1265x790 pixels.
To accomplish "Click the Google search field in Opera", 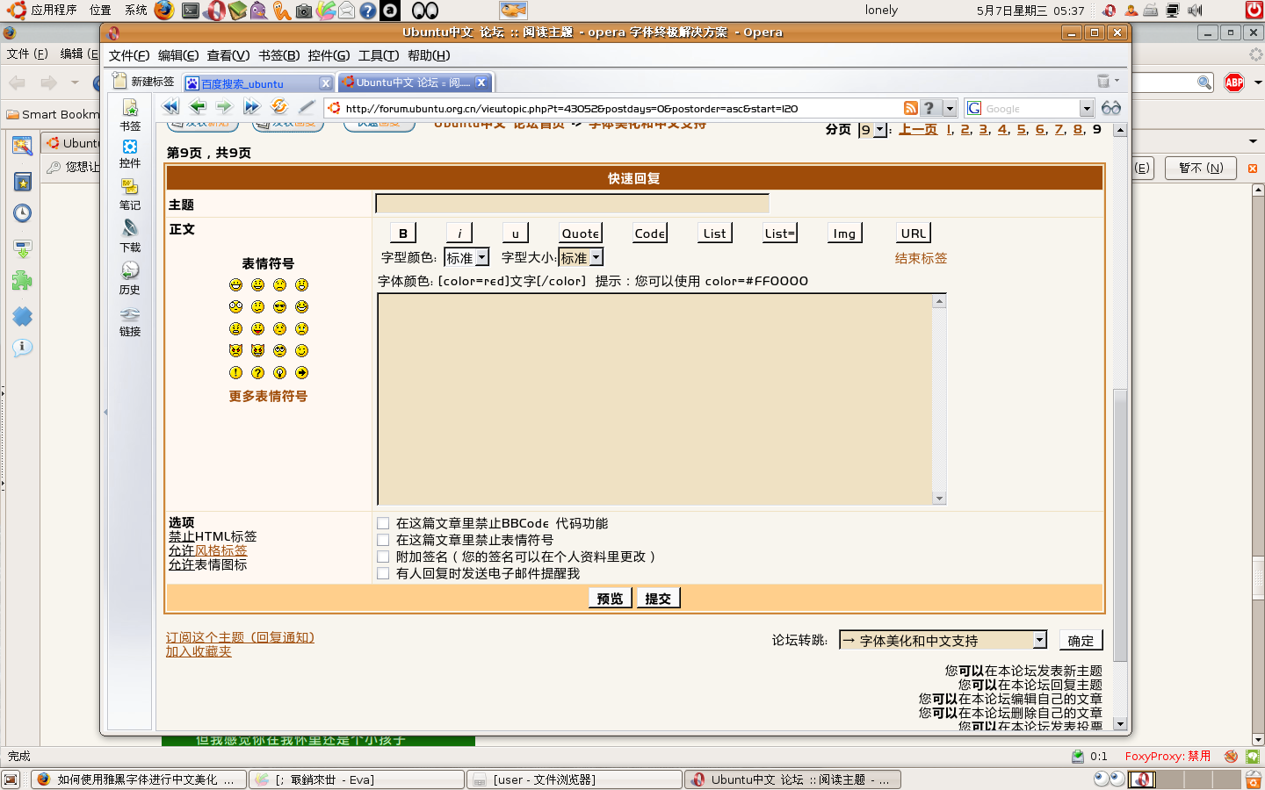I will pos(1030,108).
